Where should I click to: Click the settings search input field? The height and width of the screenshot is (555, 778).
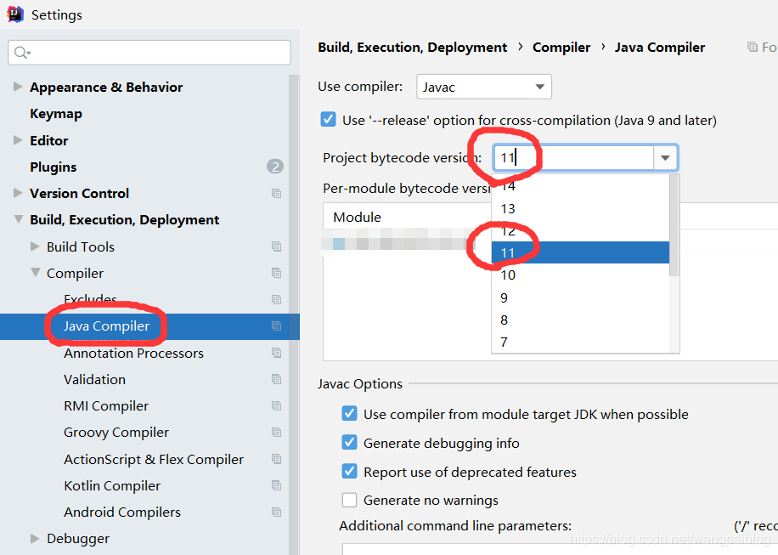(149, 52)
